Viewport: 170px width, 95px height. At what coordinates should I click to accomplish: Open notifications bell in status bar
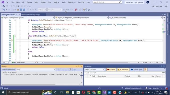click(166, 88)
